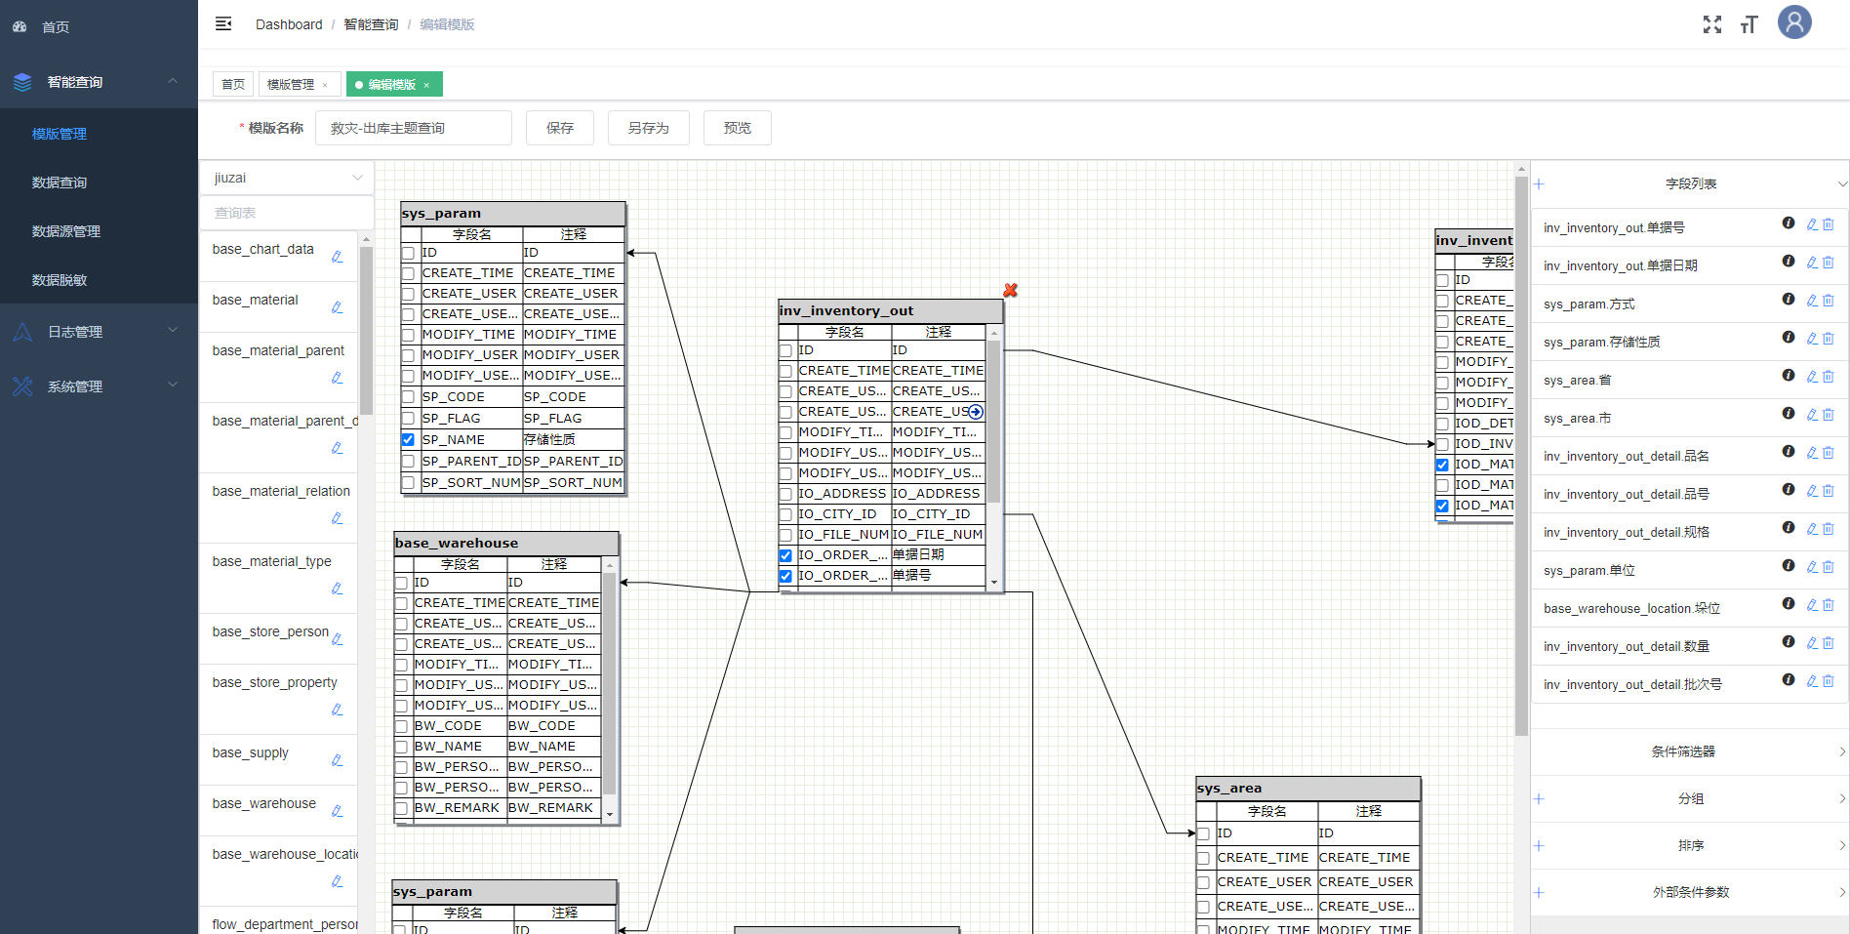Expand the 系统管理 sidebar menu
1850x934 pixels.
point(99,386)
